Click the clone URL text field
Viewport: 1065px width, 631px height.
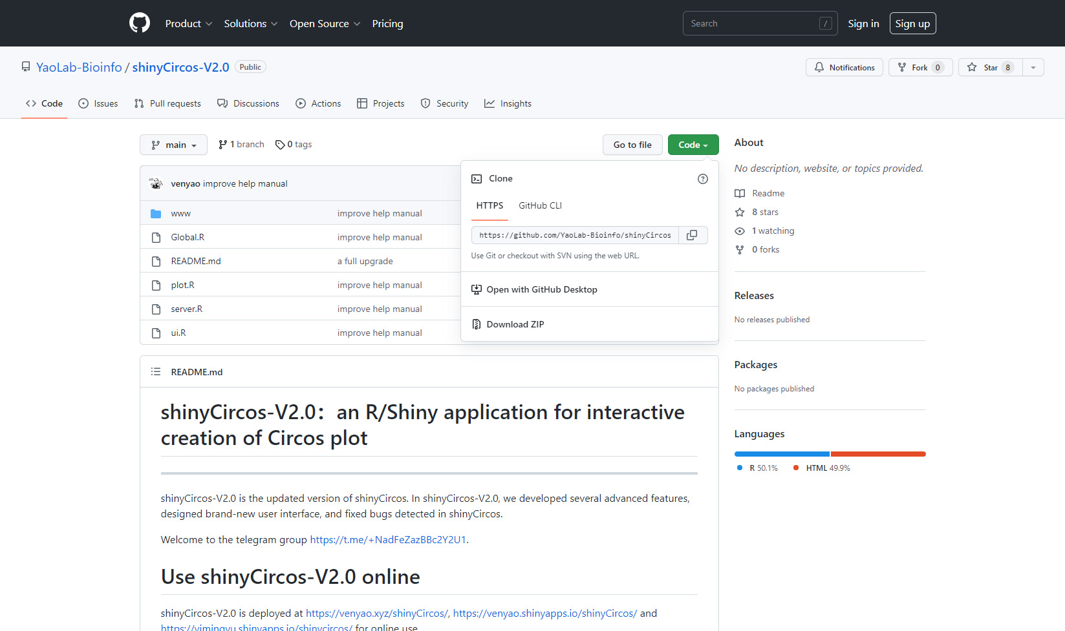coord(575,235)
